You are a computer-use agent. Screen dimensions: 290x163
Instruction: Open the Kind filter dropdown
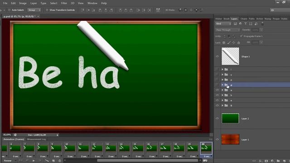[x=223, y=24]
